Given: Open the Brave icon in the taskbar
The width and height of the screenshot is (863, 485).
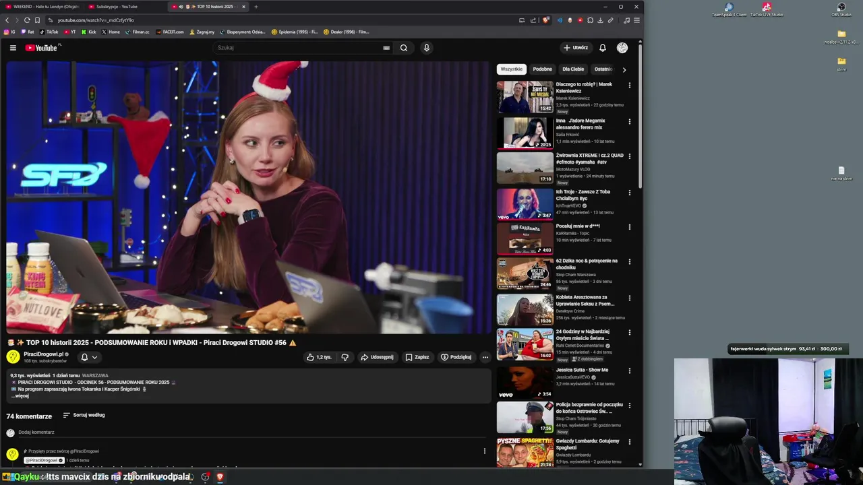Looking at the screenshot, I should [220, 477].
